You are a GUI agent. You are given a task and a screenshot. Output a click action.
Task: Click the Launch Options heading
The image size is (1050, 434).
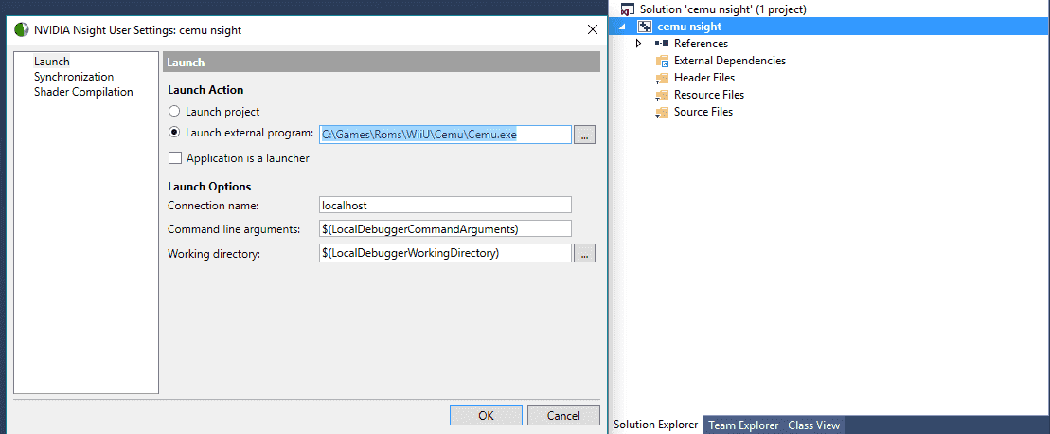(x=209, y=186)
